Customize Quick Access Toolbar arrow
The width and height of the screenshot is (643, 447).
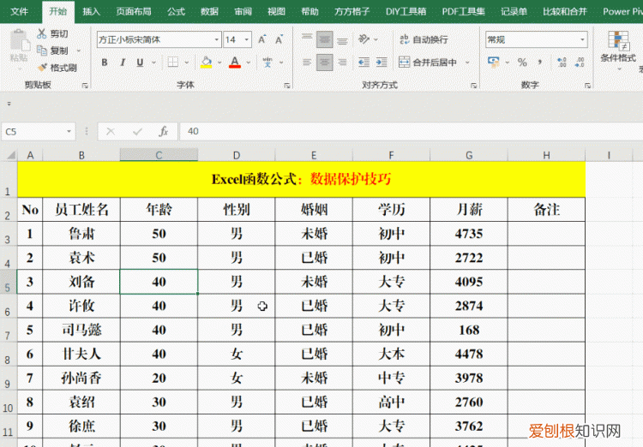(9, 104)
